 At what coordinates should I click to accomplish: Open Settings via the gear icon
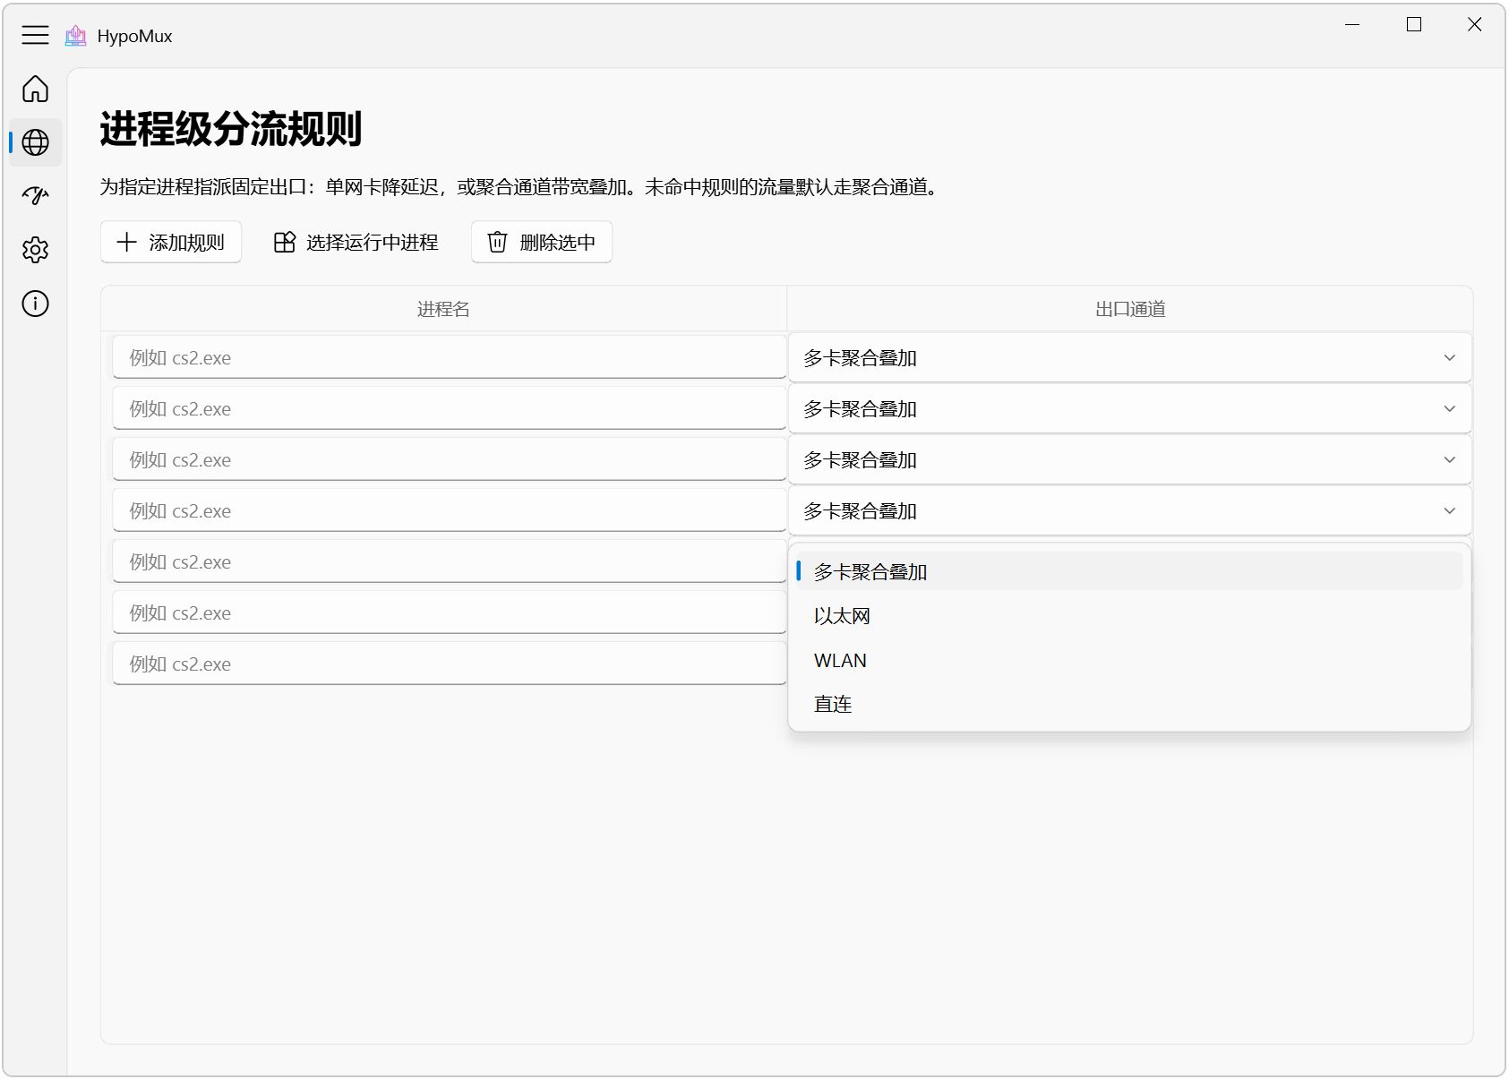click(36, 250)
